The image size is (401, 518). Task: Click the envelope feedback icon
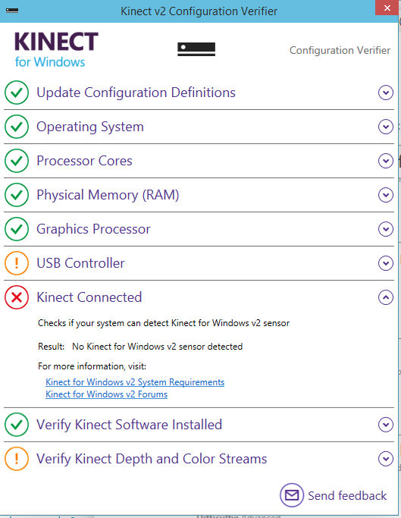(x=292, y=495)
